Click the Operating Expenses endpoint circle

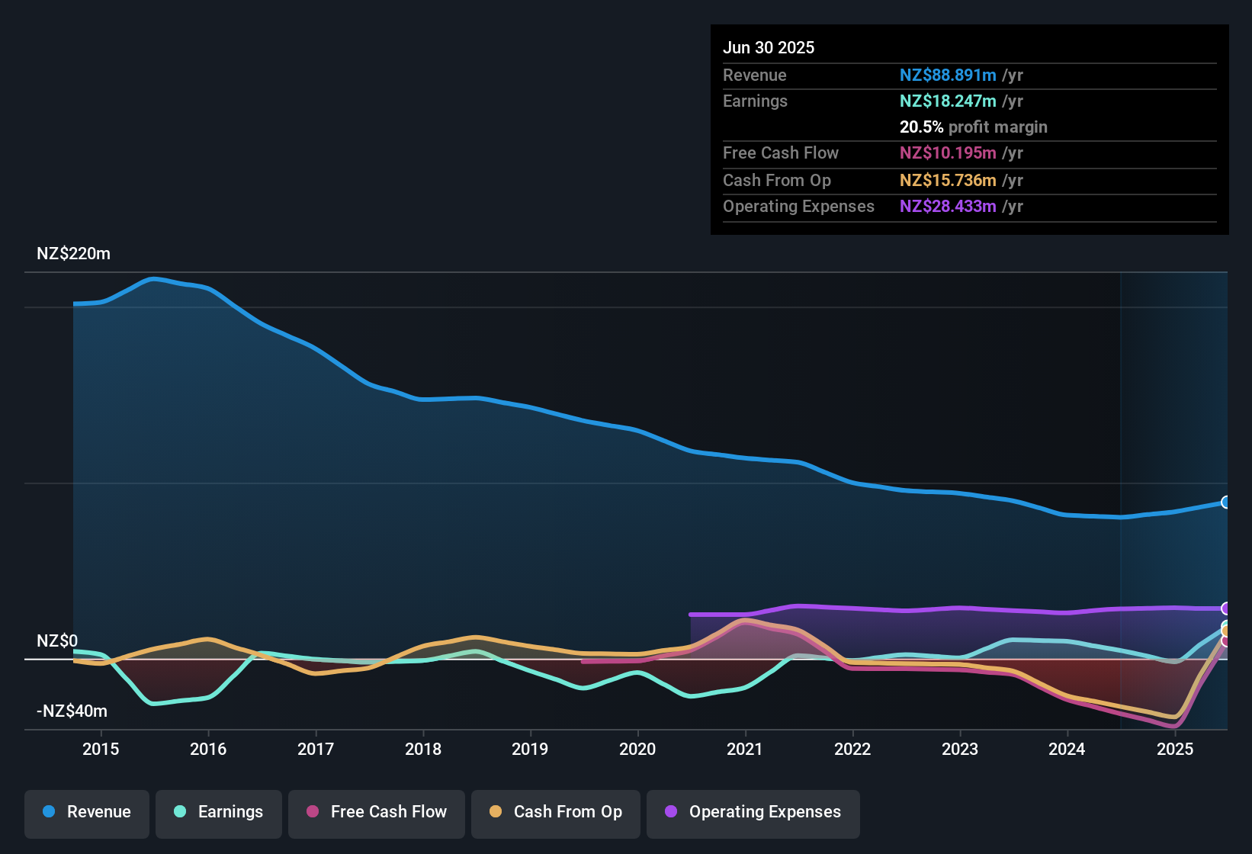[x=1226, y=608]
